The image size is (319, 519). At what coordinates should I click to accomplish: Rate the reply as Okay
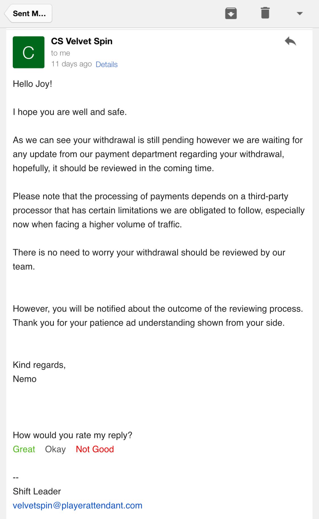tap(55, 449)
